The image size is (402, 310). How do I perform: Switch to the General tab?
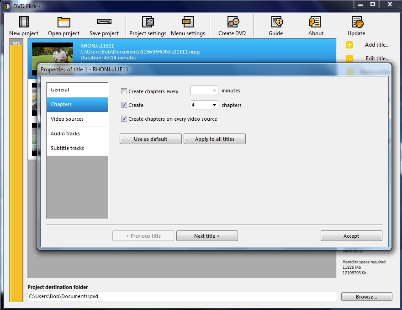click(x=77, y=90)
